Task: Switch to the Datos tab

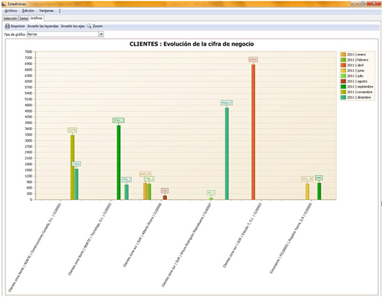Action: coord(24,18)
